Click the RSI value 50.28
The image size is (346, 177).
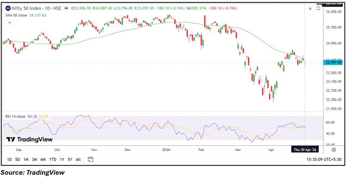click(32, 116)
